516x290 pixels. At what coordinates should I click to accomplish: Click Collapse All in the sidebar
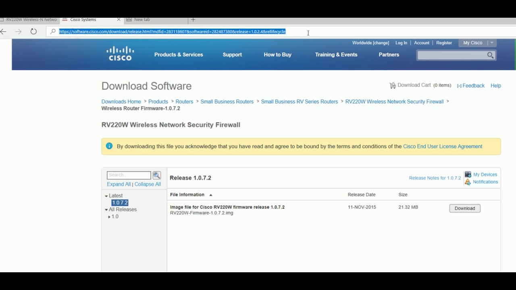click(148, 184)
